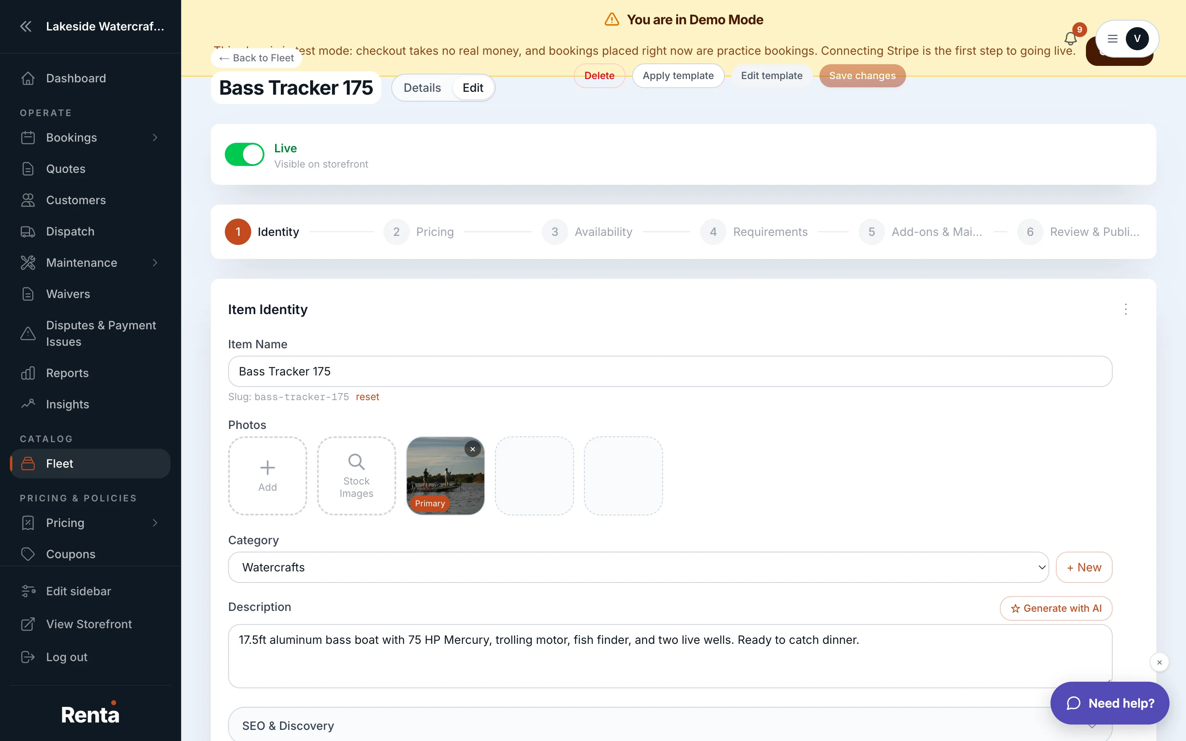Image resolution: width=1186 pixels, height=741 pixels.
Task: Click the Dispatch truck icon
Action: pos(28,231)
